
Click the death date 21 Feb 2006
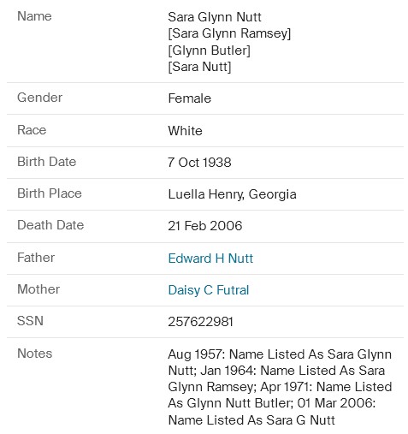tap(205, 226)
